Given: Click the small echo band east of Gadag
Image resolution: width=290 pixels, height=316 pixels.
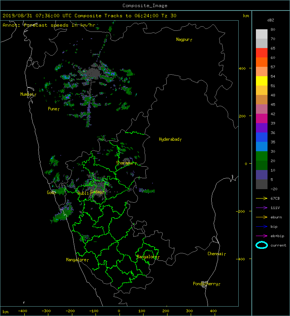Looking at the screenshot, I should (147, 190).
